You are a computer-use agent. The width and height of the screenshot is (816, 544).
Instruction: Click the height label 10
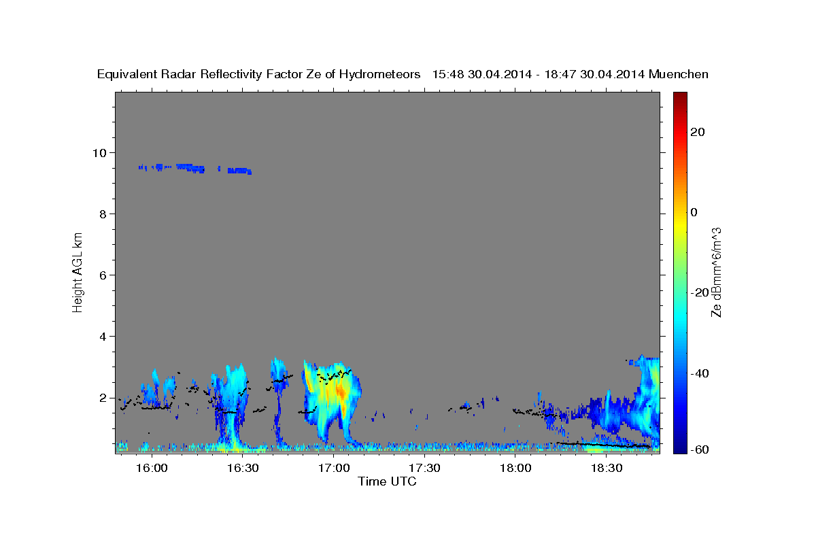(101, 152)
